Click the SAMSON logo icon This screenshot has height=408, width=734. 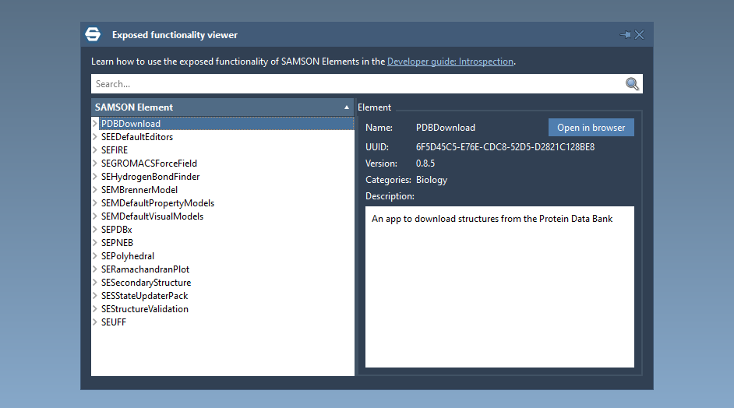93,35
